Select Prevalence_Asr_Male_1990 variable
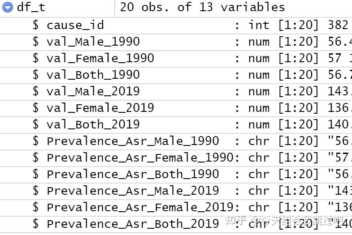This screenshot has height=235, width=352. coord(133,141)
